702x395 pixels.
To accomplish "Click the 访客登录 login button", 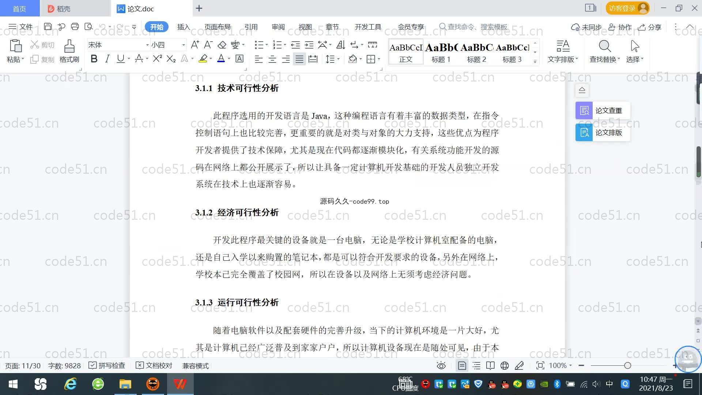I will tap(627, 8).
